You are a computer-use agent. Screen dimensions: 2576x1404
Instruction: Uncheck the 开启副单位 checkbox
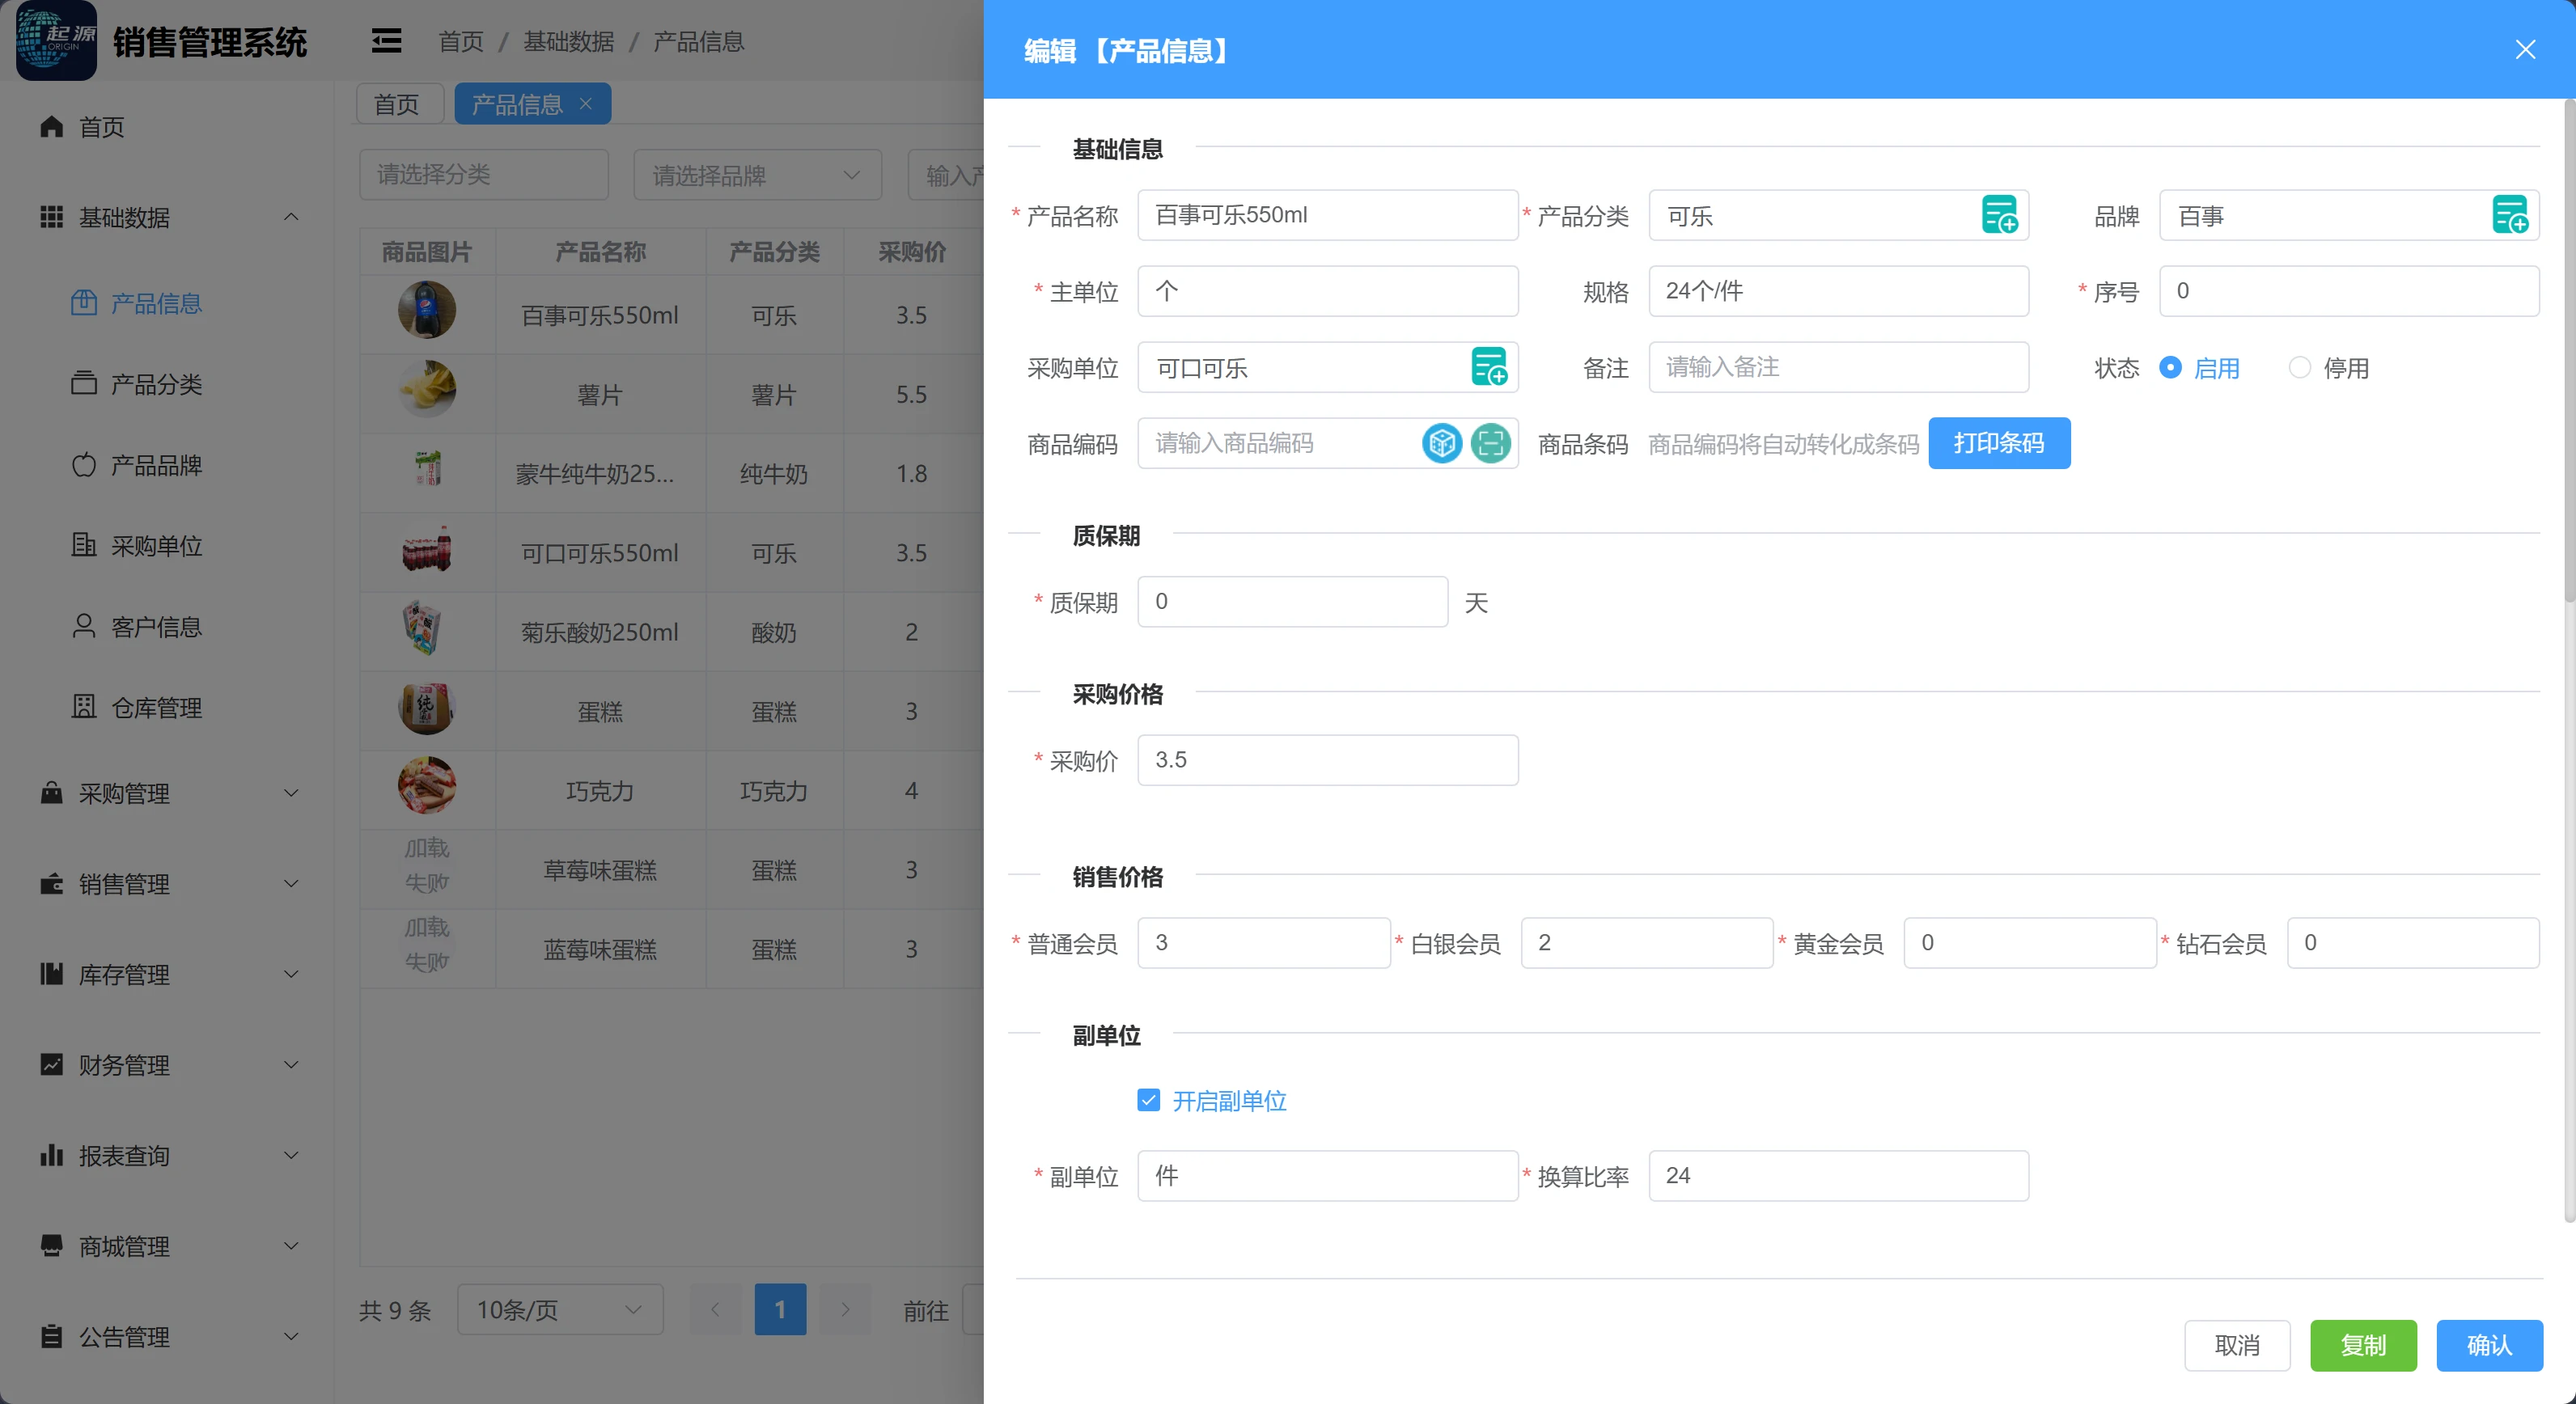(1148, 1100)
